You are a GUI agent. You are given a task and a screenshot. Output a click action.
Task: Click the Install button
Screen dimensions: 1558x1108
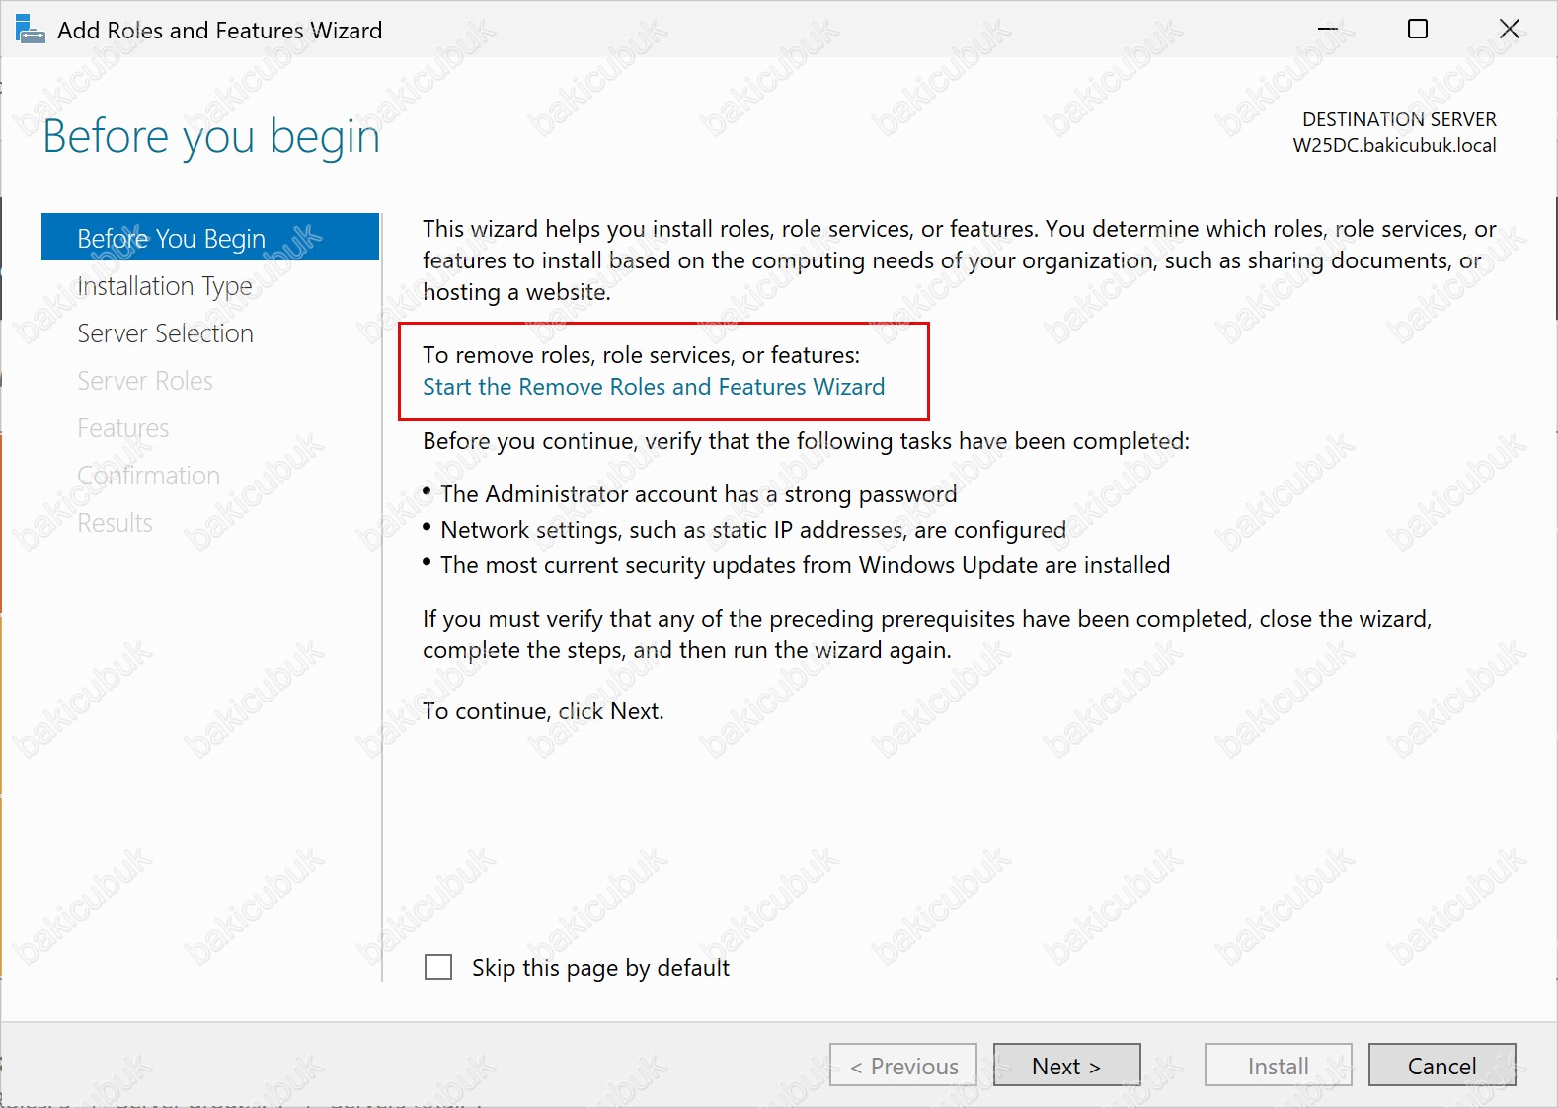1278,1066
